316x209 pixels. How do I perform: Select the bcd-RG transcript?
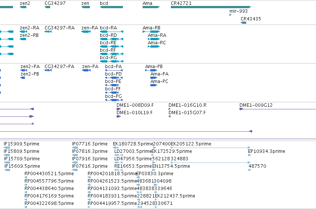tap(111, 61)
